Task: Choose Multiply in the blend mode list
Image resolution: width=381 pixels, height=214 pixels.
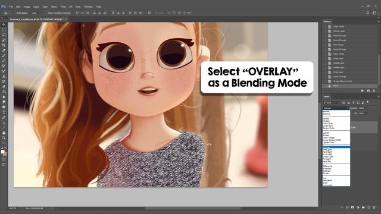Action: (336, 121)
